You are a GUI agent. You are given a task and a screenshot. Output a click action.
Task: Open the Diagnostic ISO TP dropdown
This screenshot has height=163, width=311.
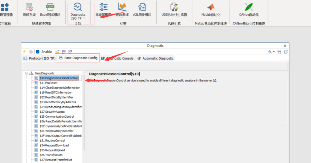(x=78, y=12)
